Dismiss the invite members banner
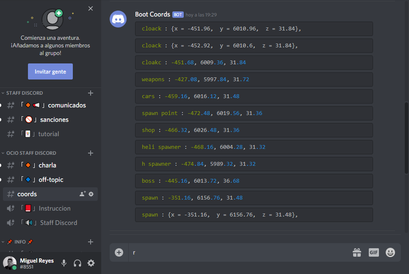The image size is (409, 274). pos(91,8)
